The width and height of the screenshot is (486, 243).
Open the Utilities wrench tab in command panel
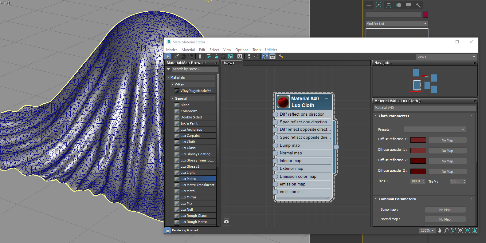[418, 5]
